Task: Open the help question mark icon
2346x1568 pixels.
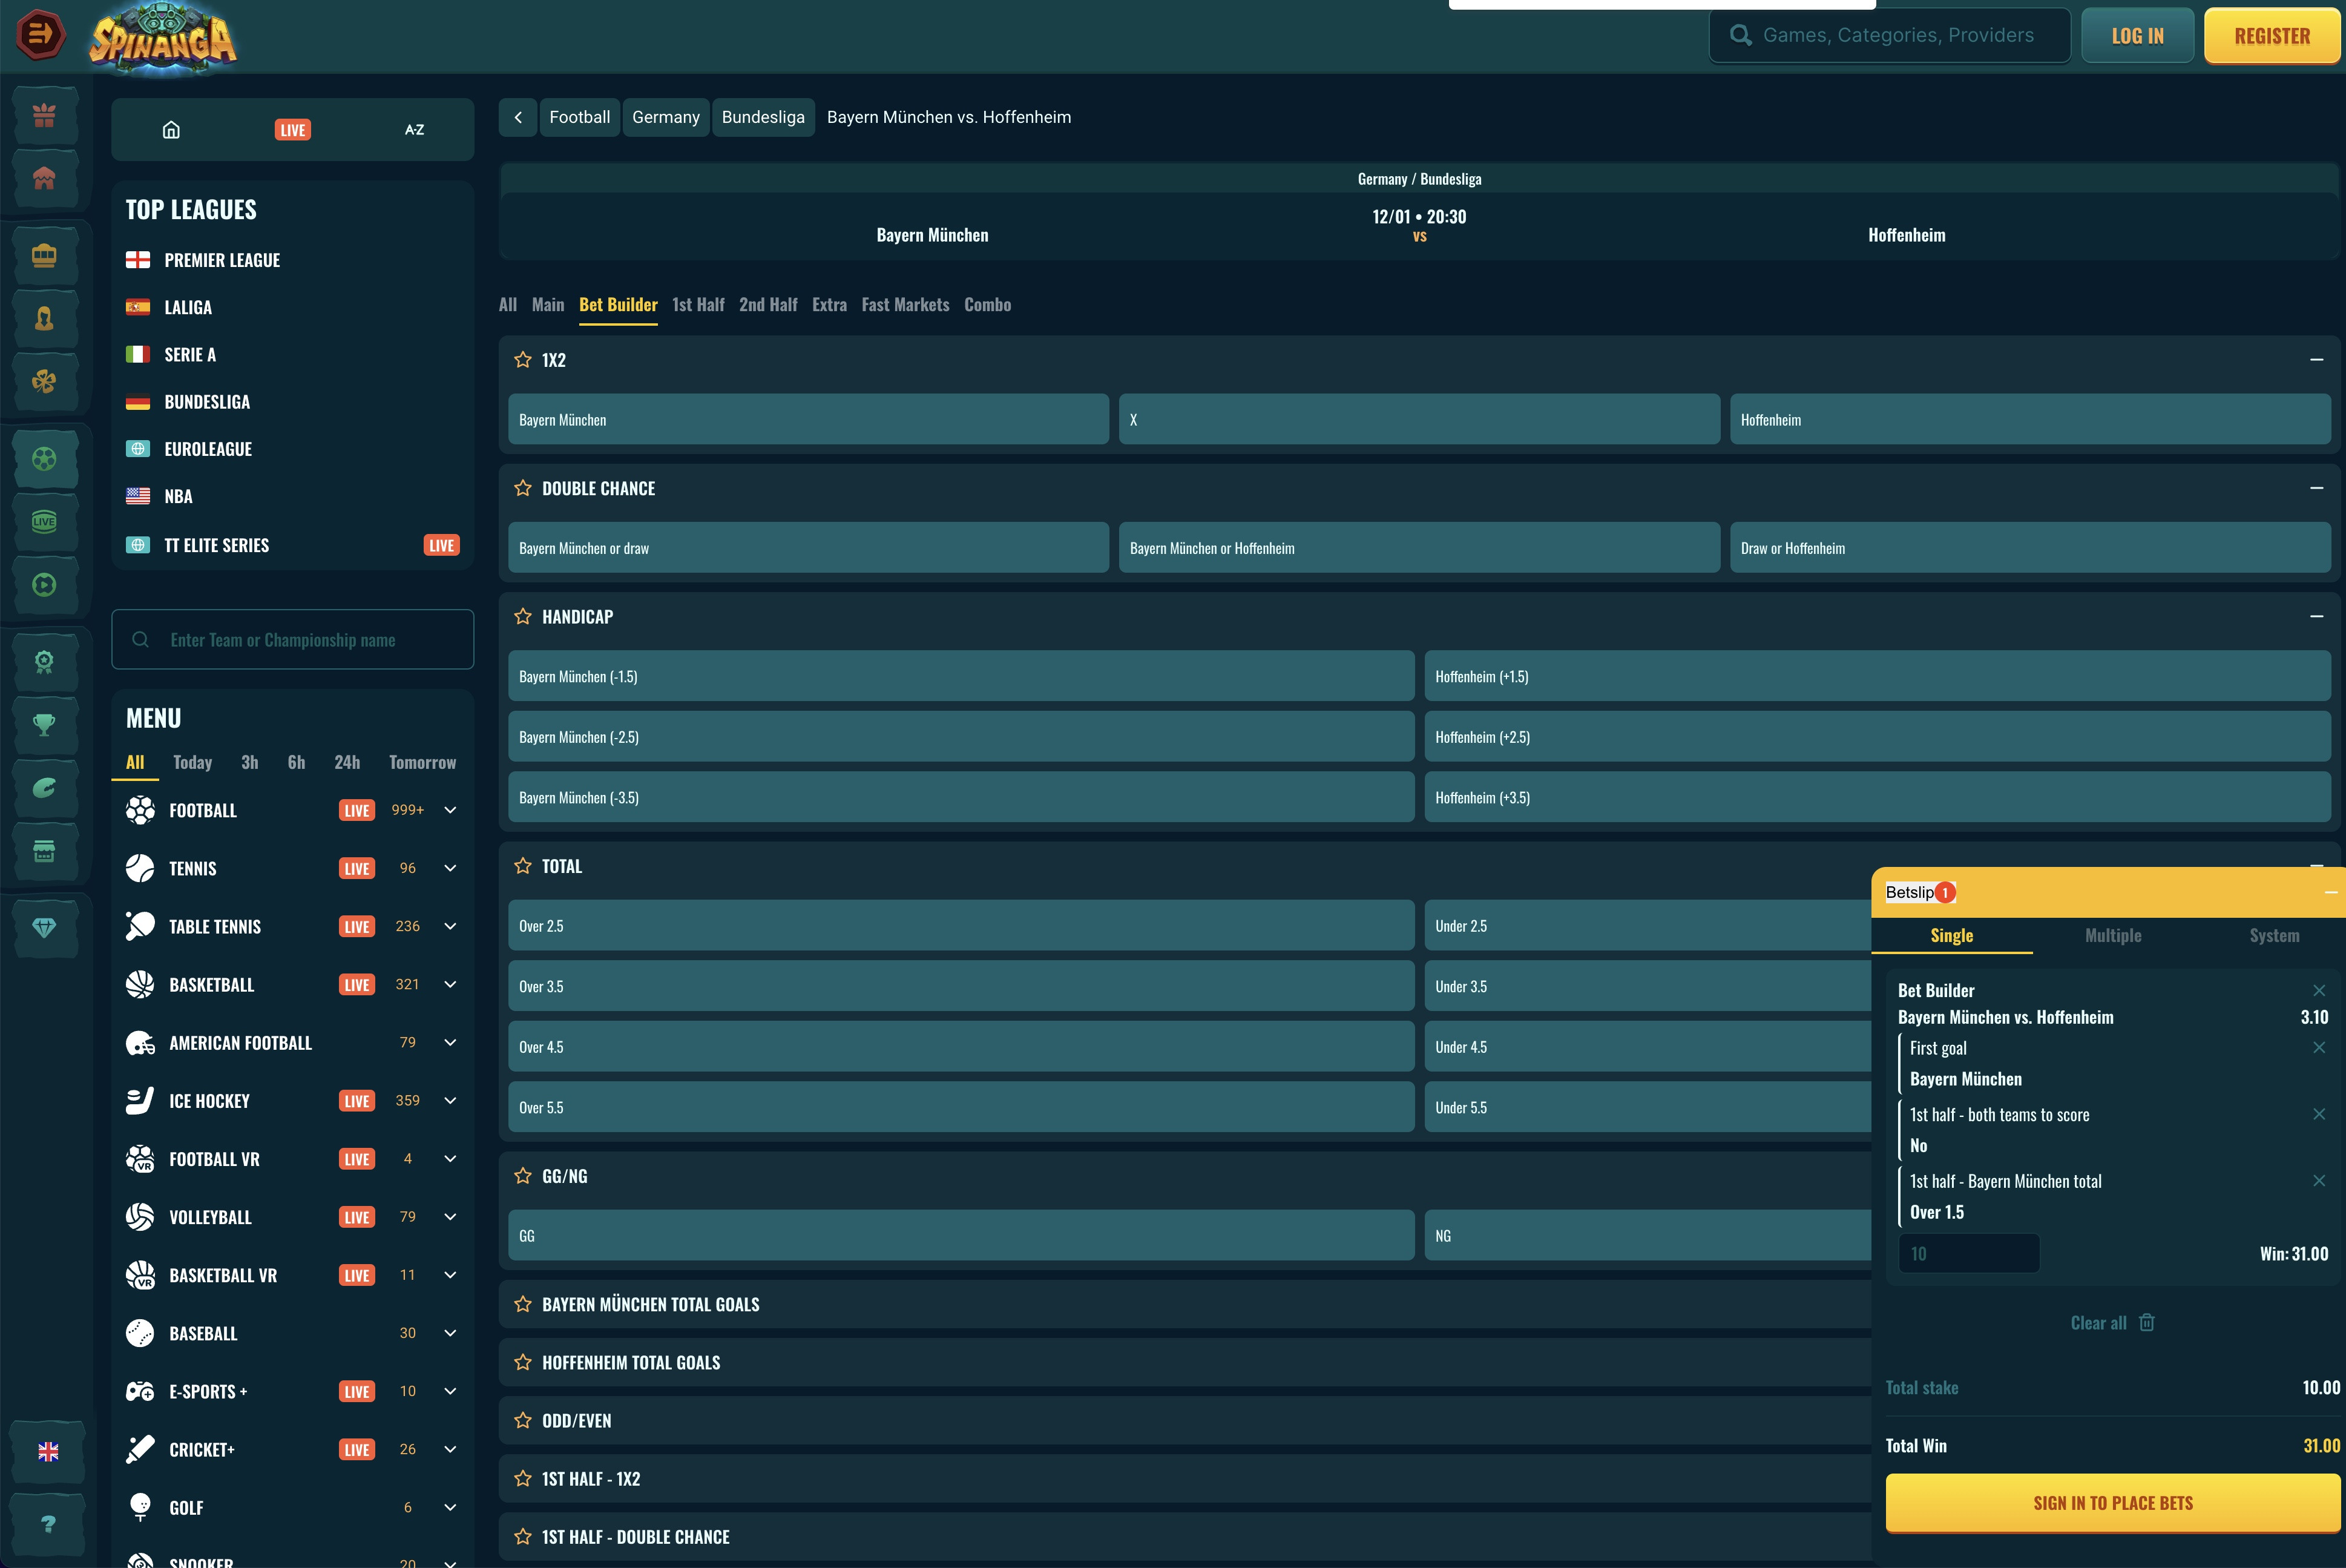Action: coord(45,1524)
